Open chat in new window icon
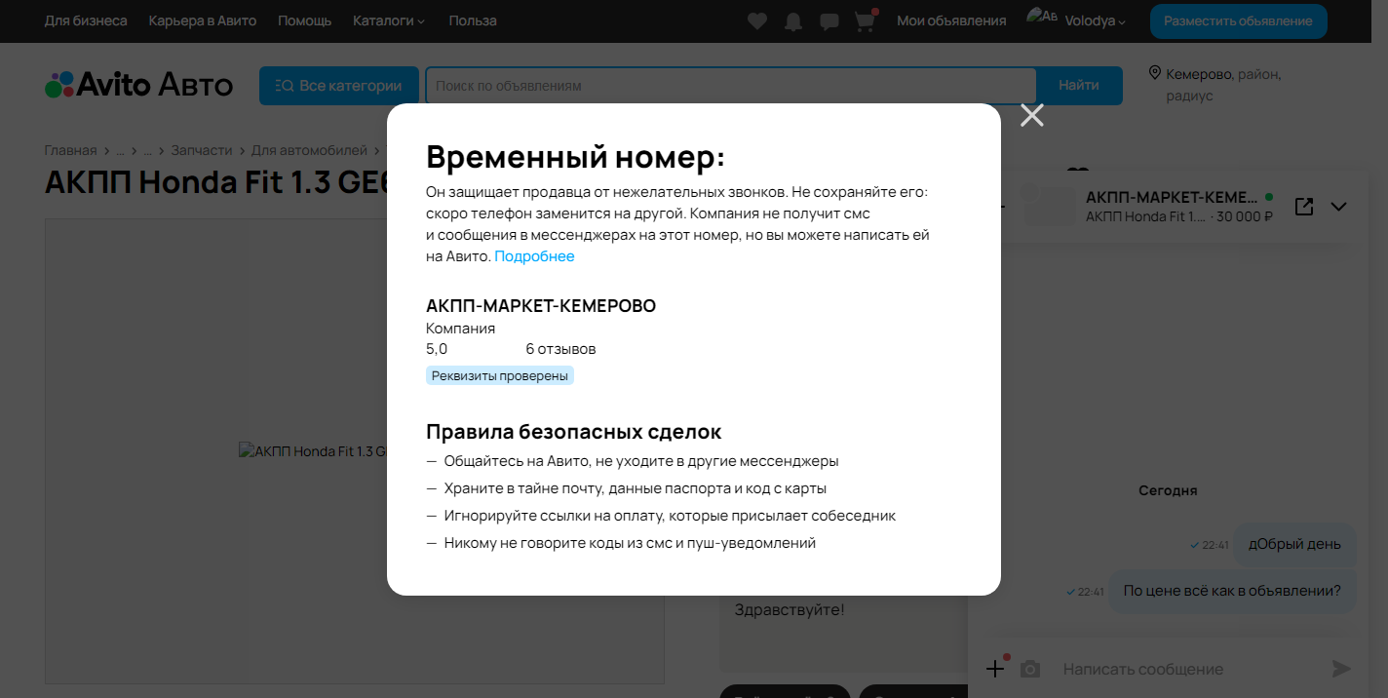The height and width of the screenshot is (698, 1388). (x=1304, y=207)
